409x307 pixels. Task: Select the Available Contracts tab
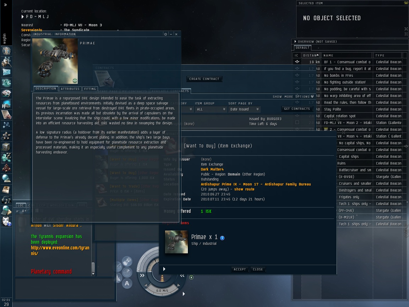pyautogui.click(x=170, y=91)
